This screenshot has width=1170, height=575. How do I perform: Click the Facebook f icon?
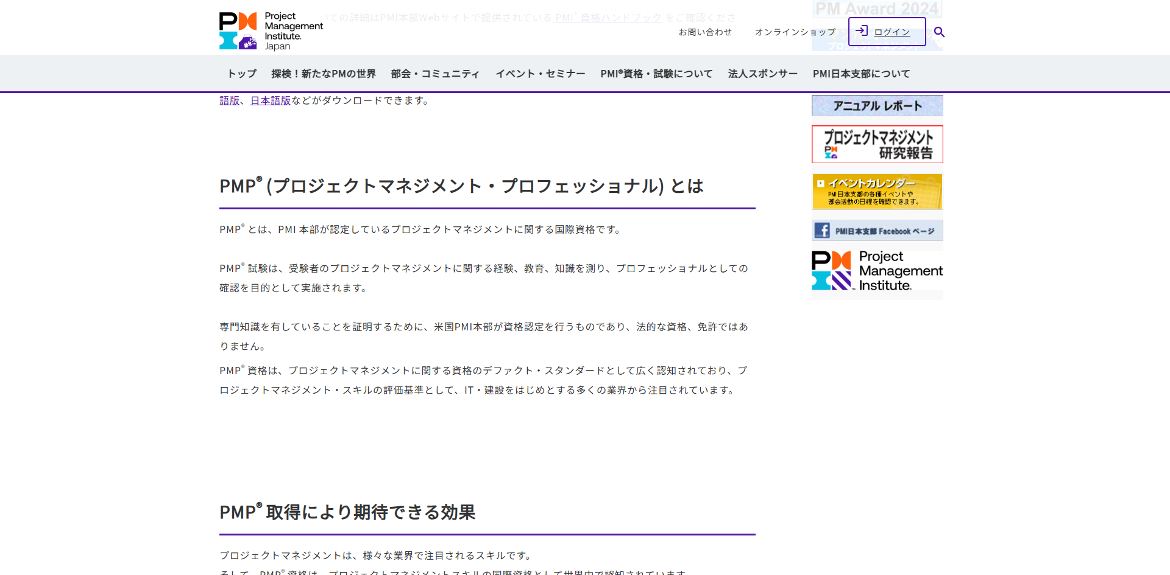822,231
